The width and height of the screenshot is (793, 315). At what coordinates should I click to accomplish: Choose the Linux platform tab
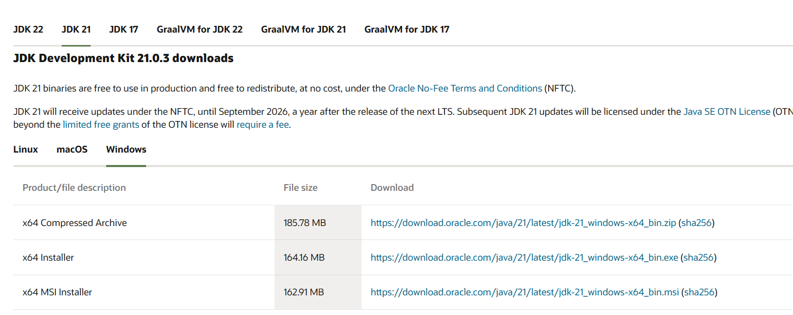(25, 149)
